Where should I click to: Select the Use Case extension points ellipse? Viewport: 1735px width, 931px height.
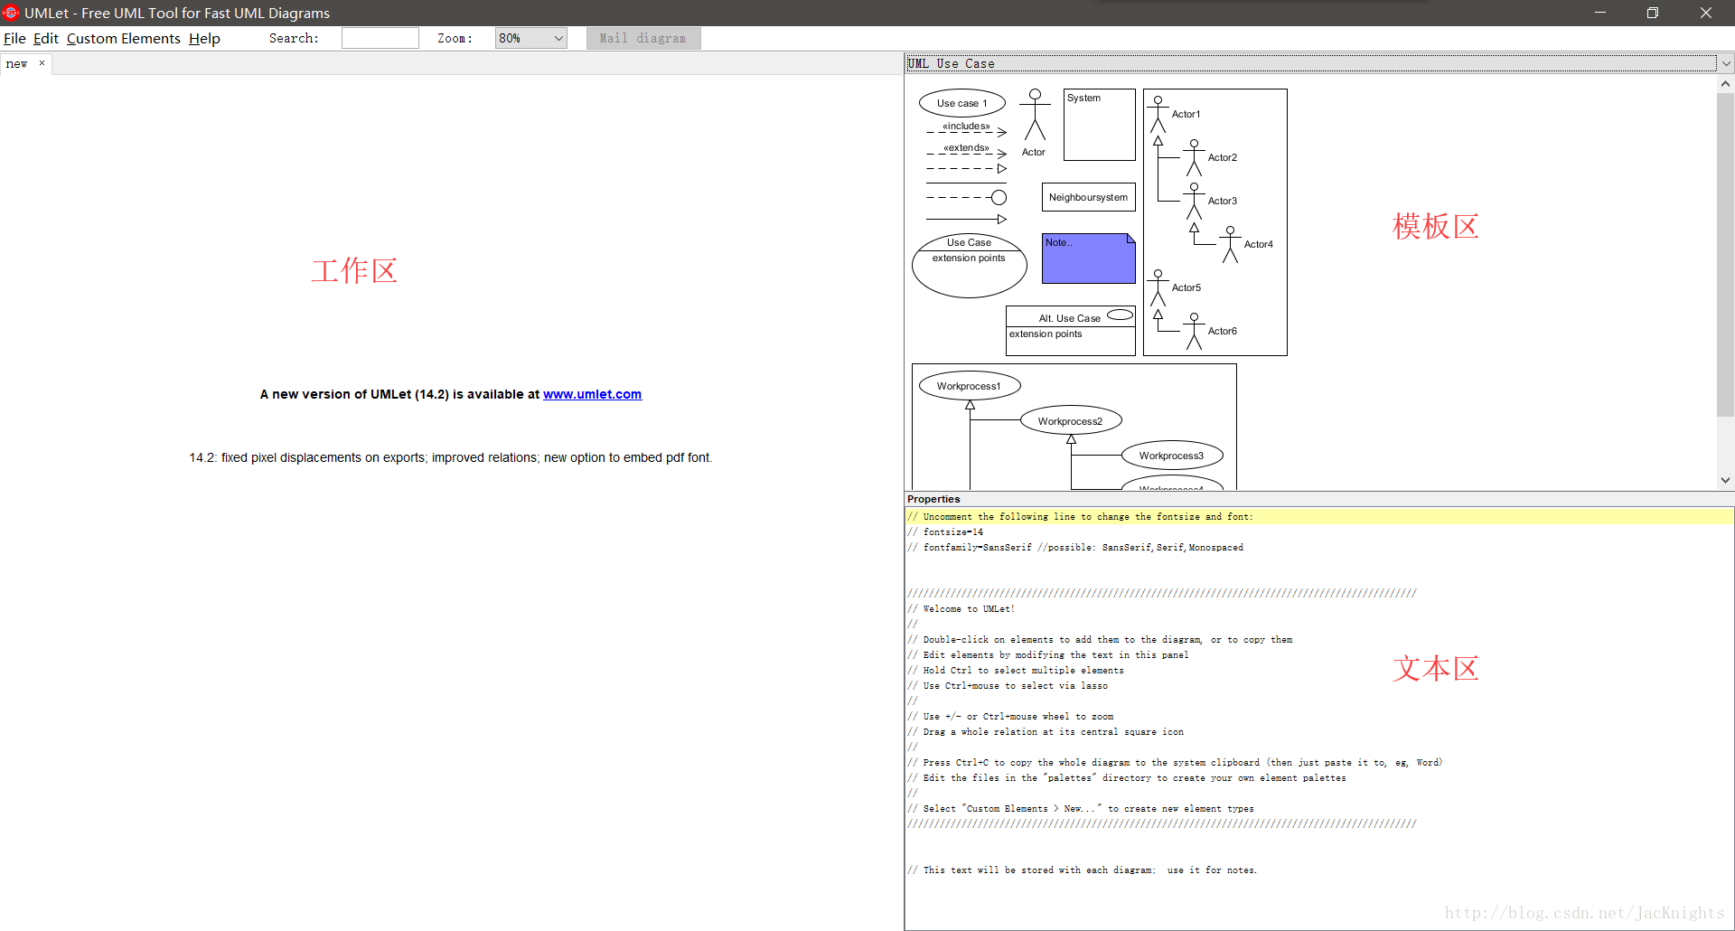(x=970, y=265)
